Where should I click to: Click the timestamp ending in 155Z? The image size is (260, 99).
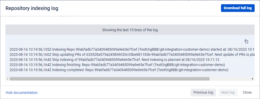[30, 49]
